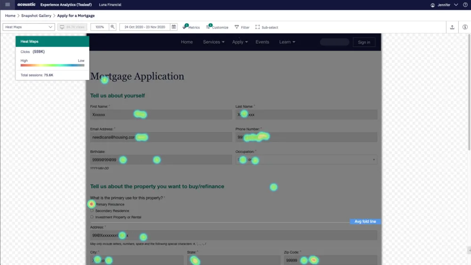Click the help question mark icon
Image resolution: width=471 pixels, height=265 pixels.
(x=465, y=5)
